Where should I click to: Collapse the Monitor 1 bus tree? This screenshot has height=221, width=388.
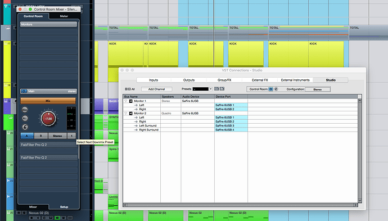pos(126,101)
